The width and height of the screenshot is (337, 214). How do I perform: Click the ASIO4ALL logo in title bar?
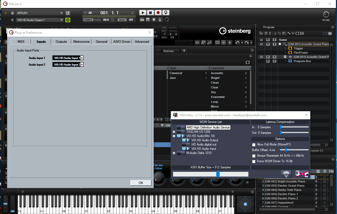[x=175, y=115]
